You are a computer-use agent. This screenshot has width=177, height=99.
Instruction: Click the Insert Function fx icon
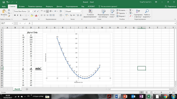tap(30, 23)
